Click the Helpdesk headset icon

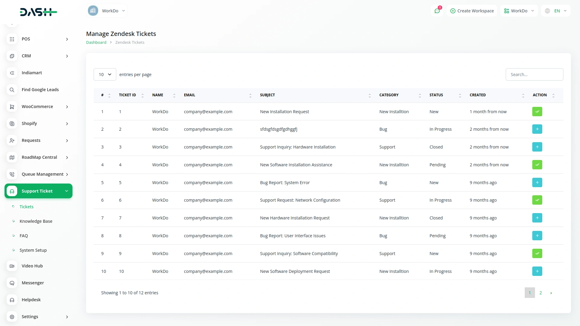pyautogui.click(x=12, y=300)
